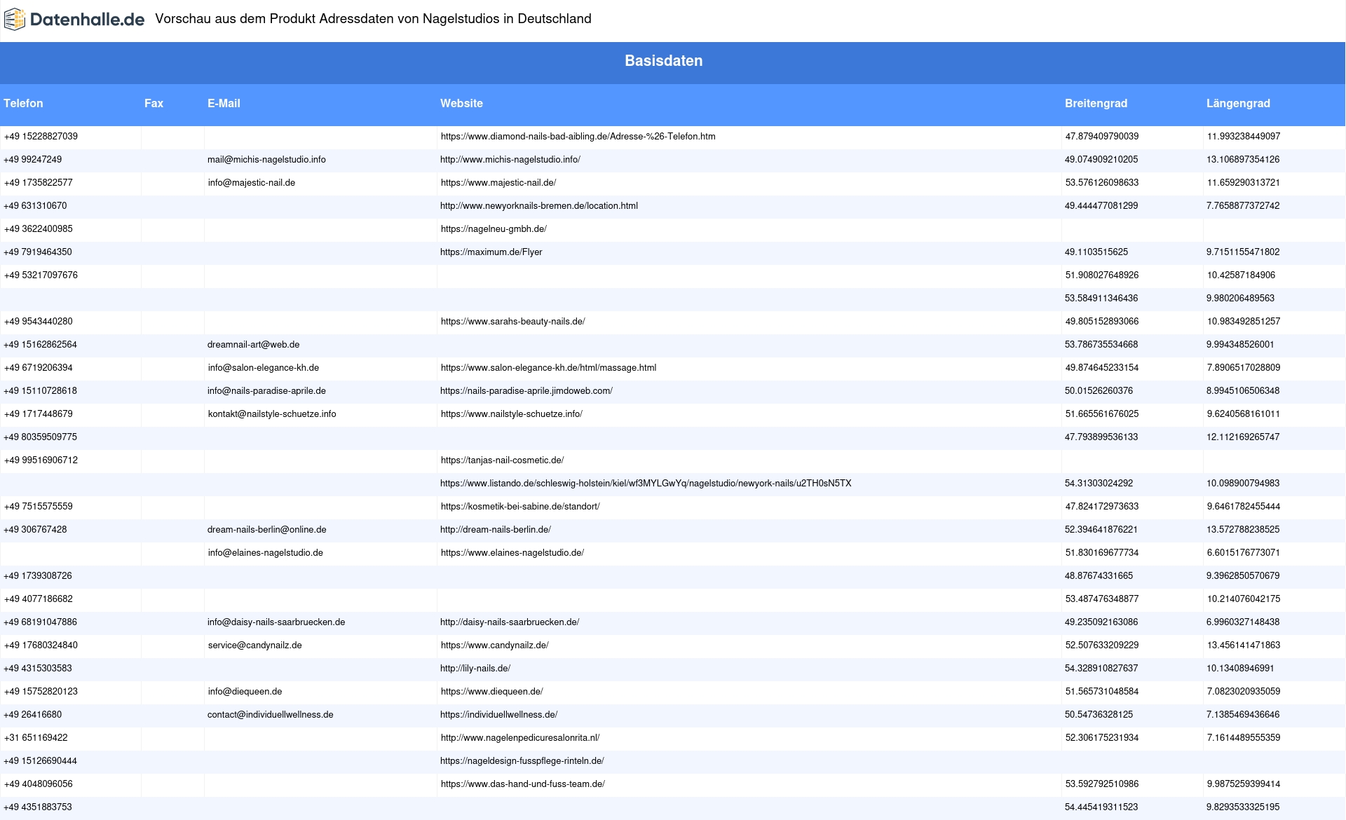Screen dimensions: 1346x820
Task: Select longitude value 11.993238449097
Action: point(1244,137)
